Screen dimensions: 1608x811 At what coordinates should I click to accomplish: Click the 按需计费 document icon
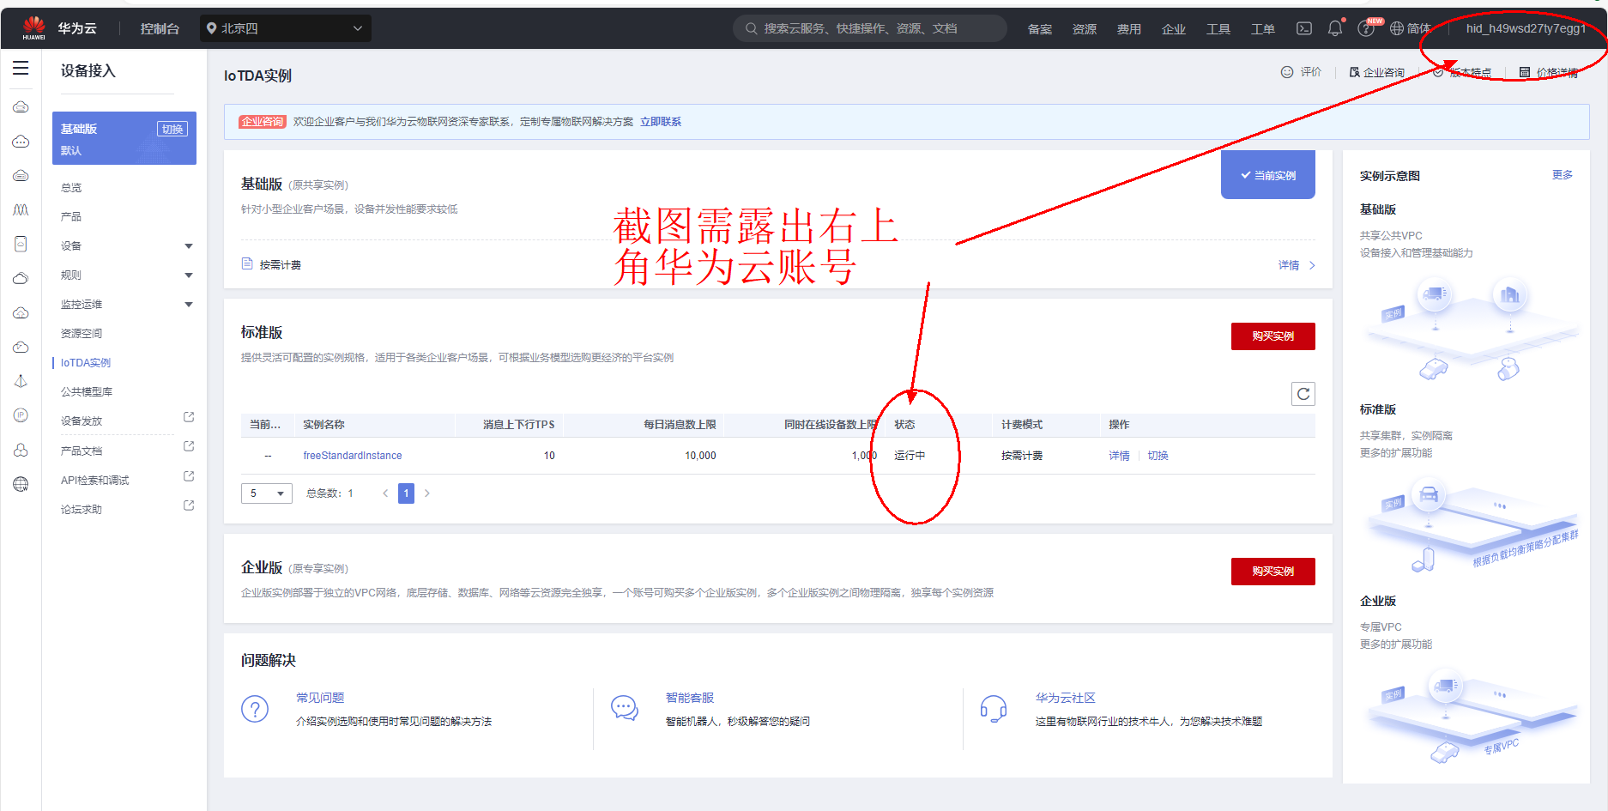pos(247,263)
